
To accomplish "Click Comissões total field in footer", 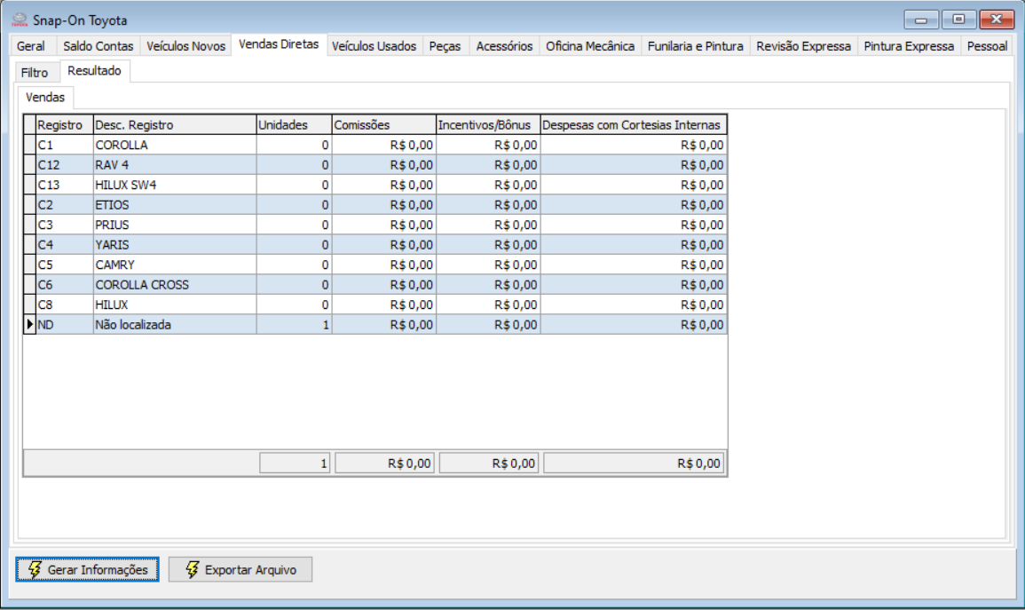I will point(384,463).
